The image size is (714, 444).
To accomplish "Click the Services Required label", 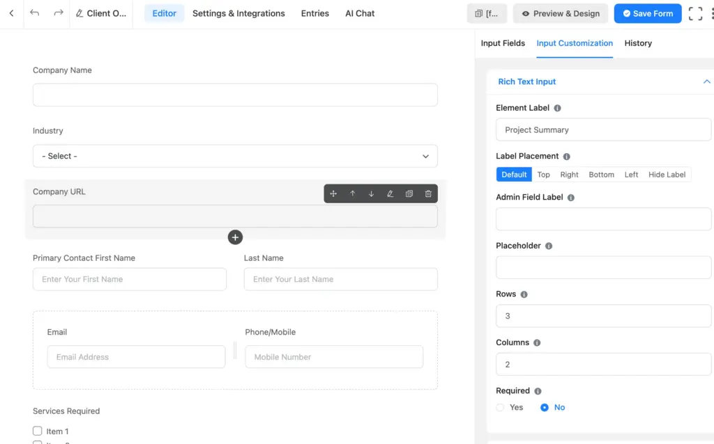I will pyautogui.click(x=66, y=411).
